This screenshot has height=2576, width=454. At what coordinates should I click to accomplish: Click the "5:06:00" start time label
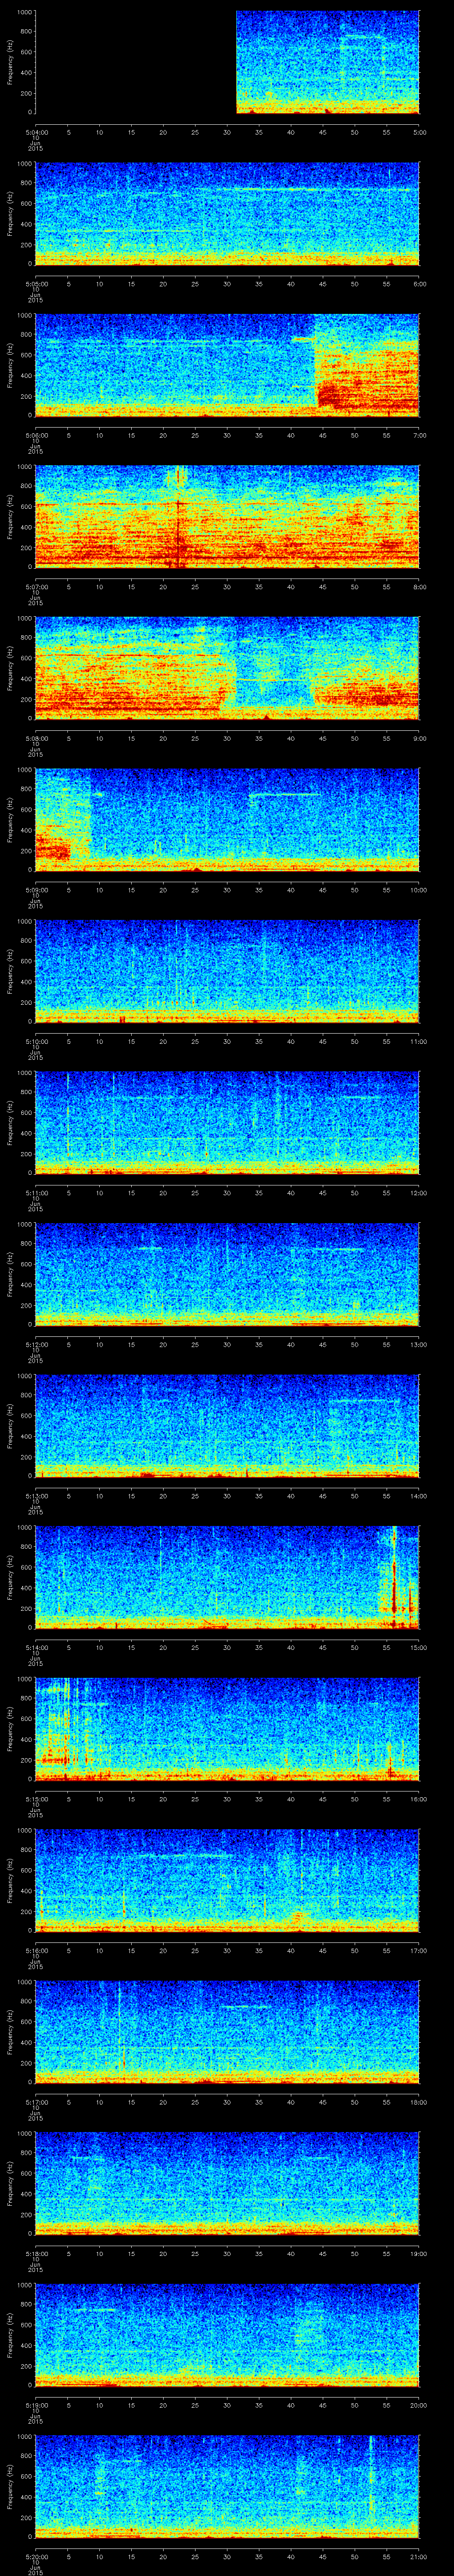tap(36, 434)
